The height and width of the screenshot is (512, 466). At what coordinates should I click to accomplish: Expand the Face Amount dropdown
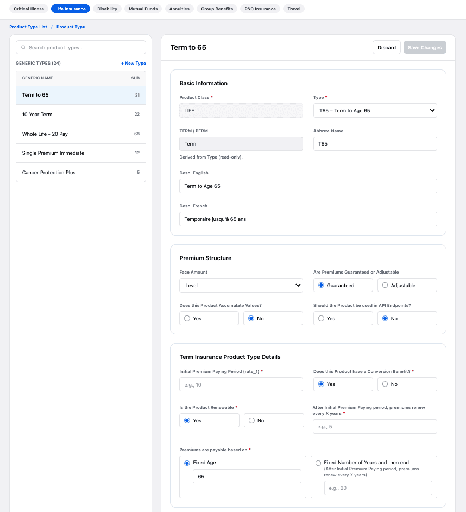point(241,285)
